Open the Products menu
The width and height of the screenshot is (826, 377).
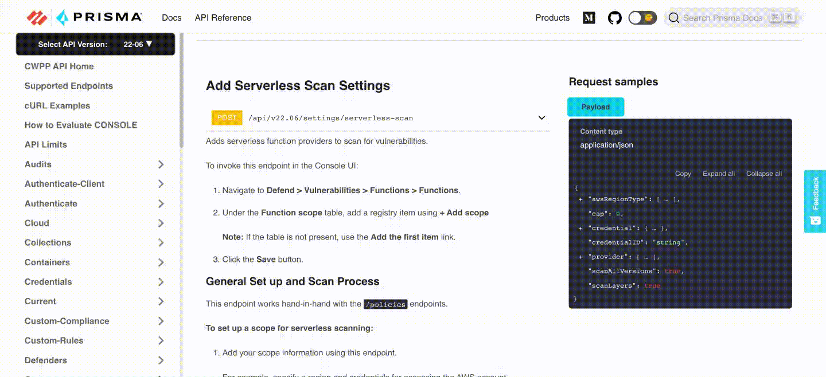coord(552,18)
